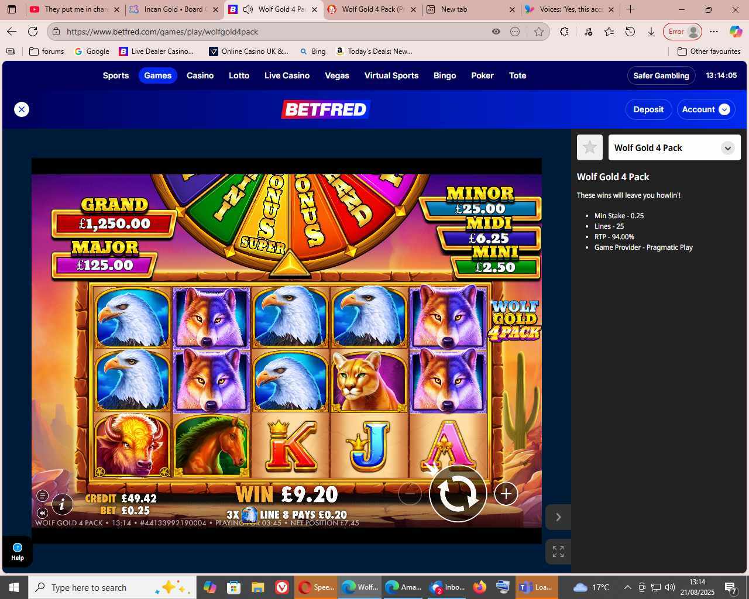
Task: Open the slot game hamburger menu
Action: click(42, 496)
